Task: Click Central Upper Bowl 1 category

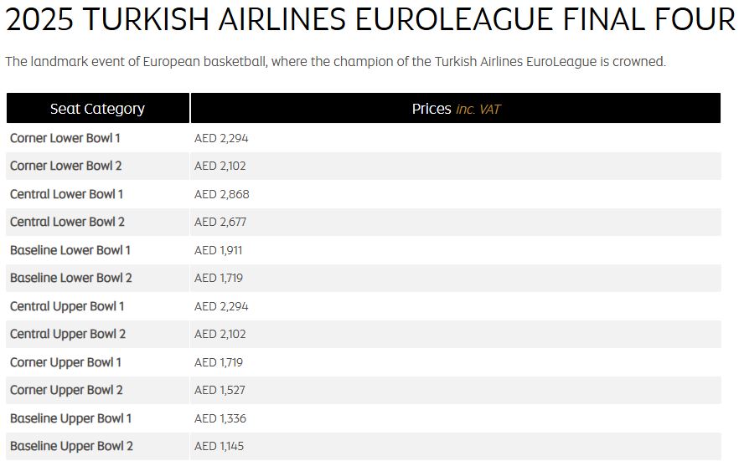Action: coord(67,306)
